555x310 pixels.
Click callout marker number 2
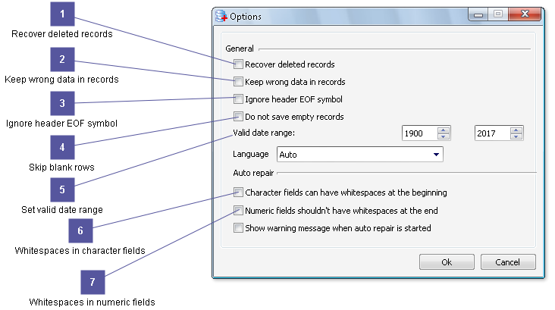point(62,59)
